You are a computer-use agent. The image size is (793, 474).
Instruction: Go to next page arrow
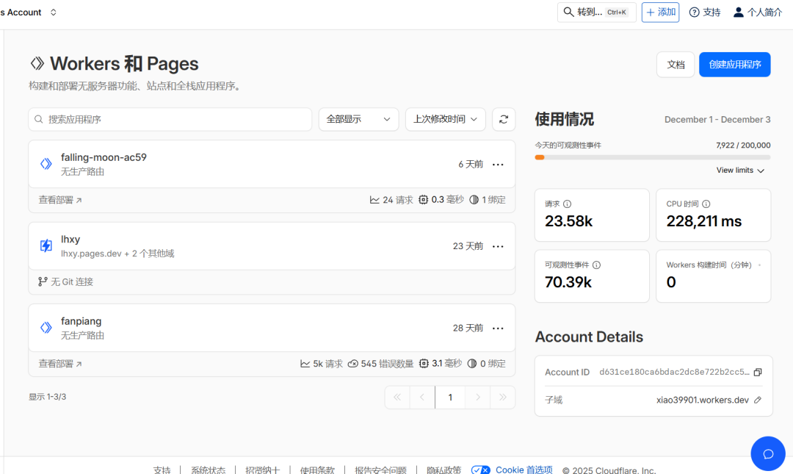[x=477, y=398]
